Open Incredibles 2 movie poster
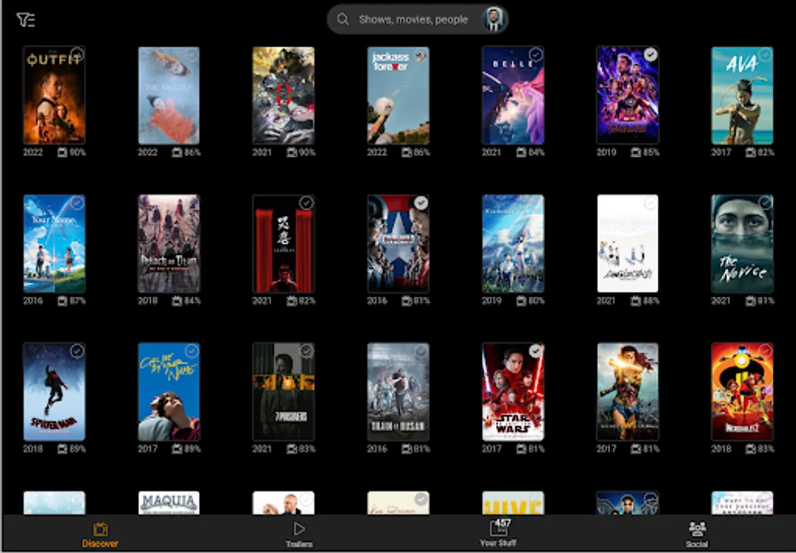The width and height of the screenshot is (796, 553). [x=742, y=391]
